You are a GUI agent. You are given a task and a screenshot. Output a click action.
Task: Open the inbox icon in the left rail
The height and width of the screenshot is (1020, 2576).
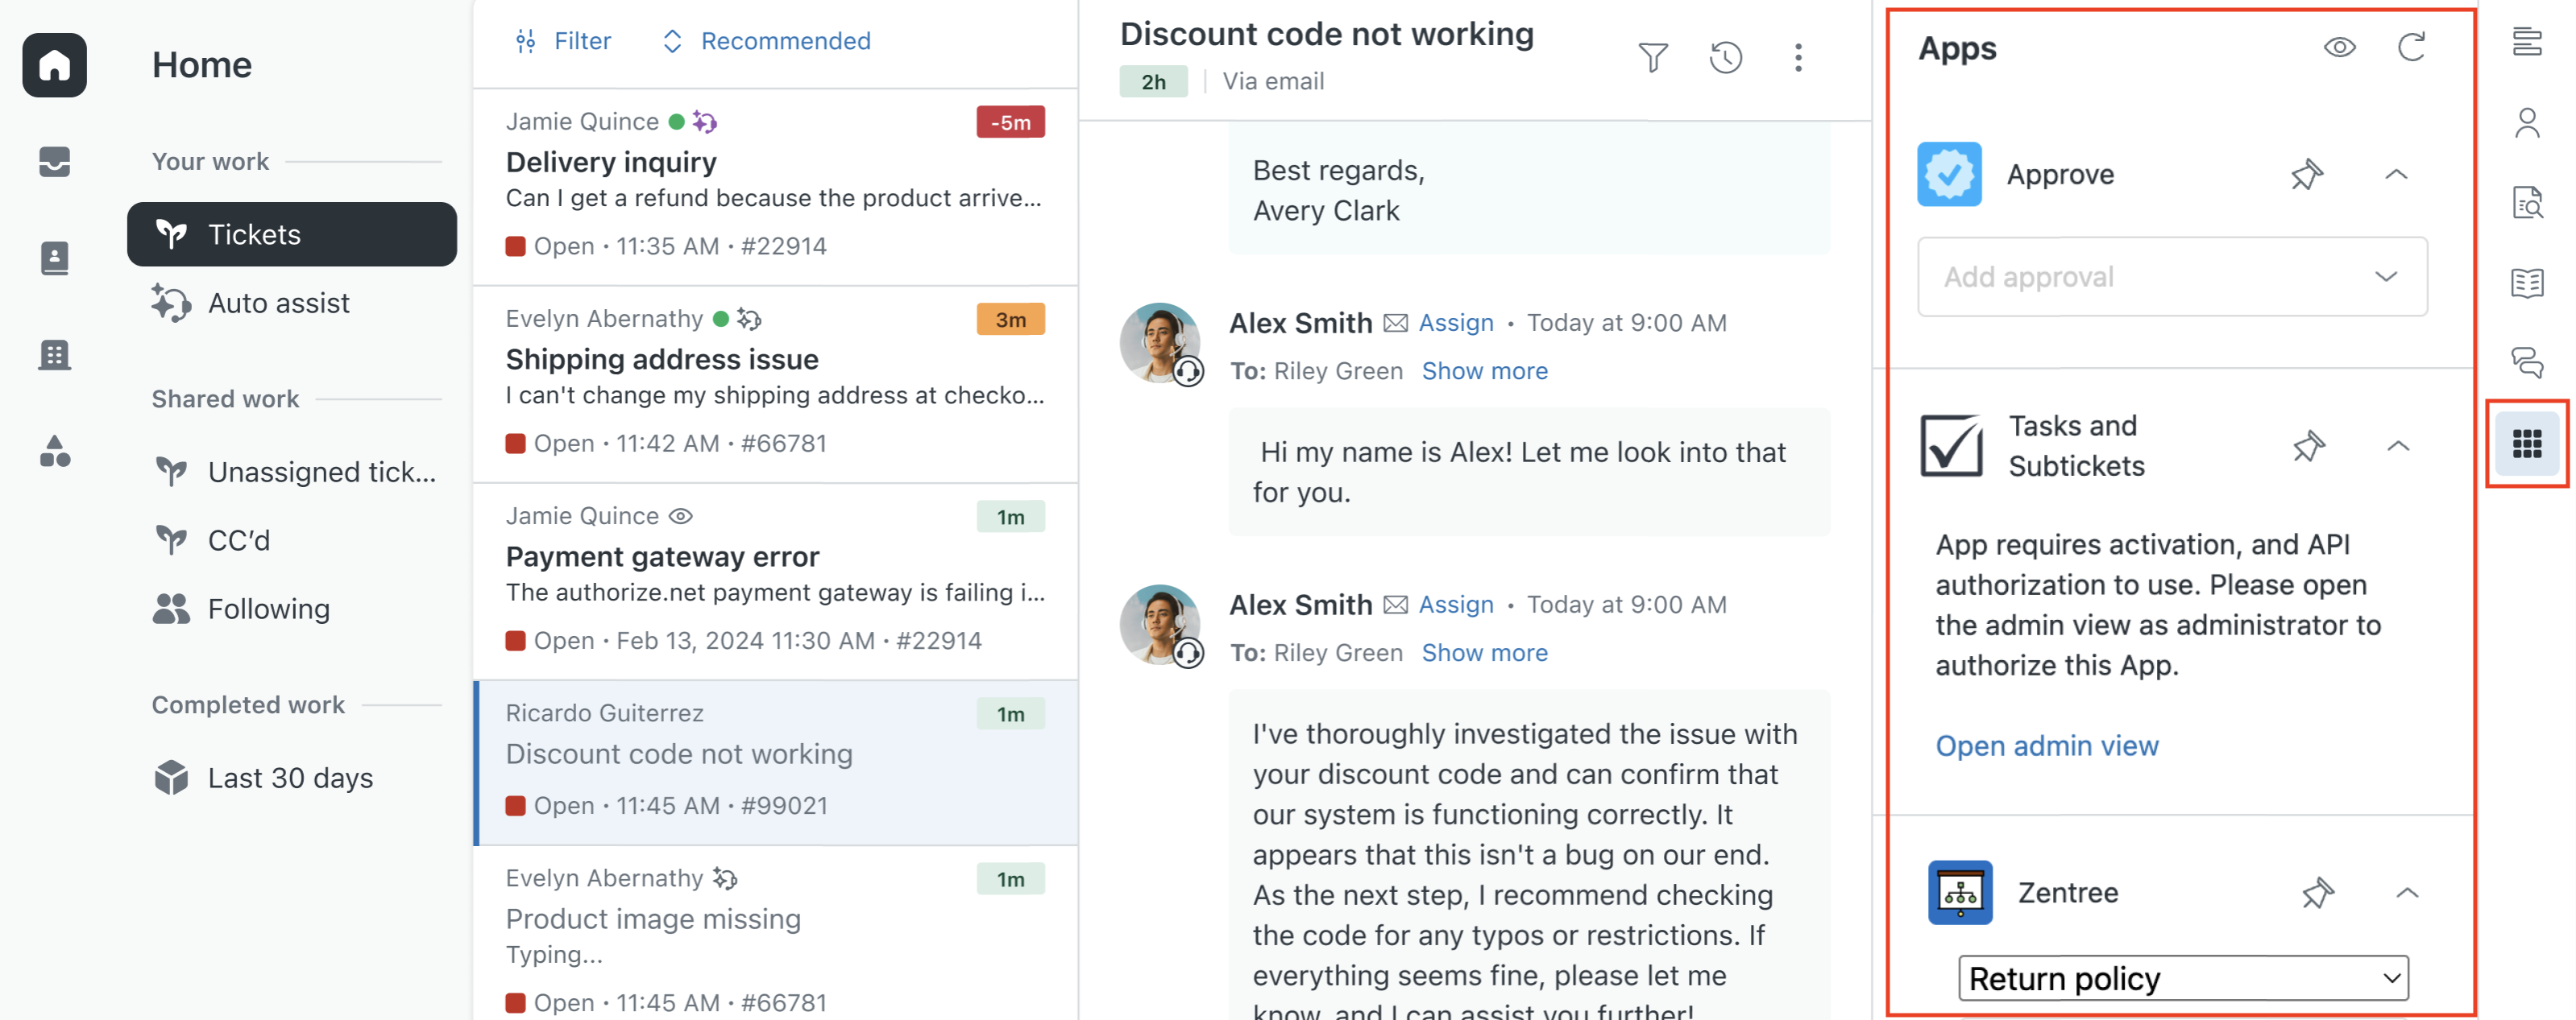[54, 161]
